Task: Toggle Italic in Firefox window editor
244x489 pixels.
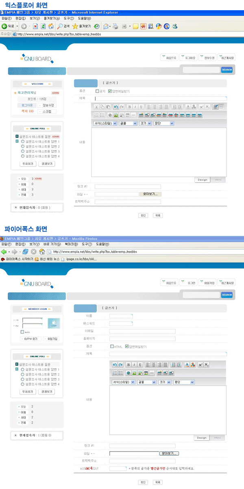Action: click(x=134, y=364)
